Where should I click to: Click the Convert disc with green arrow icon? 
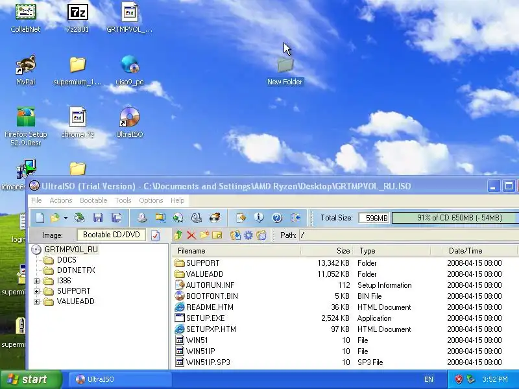point(178,218)
